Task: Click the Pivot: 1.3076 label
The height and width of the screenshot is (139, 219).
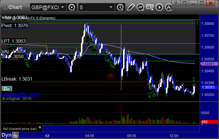Action: [15, 25]
